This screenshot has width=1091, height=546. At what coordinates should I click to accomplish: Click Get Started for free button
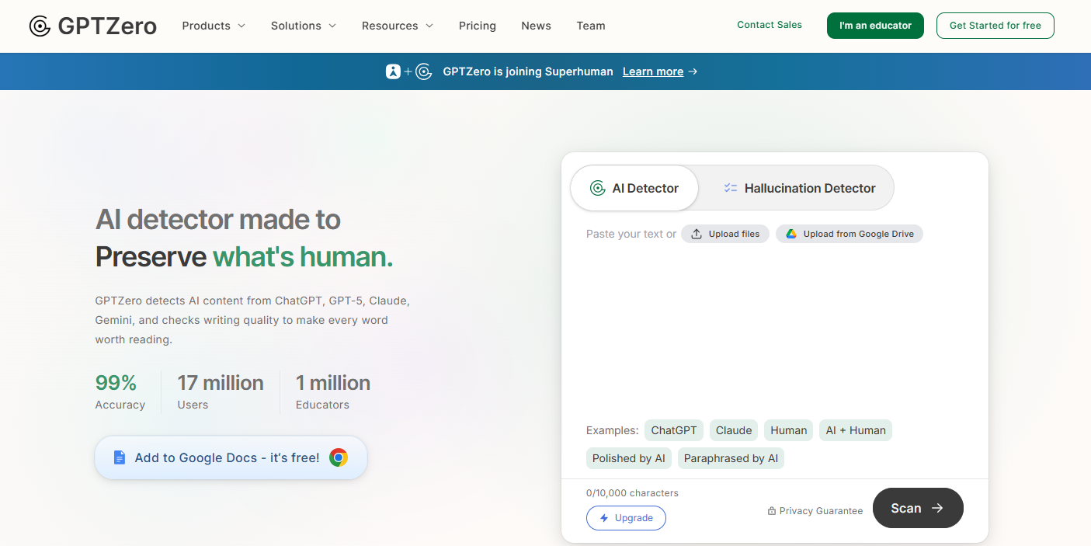pos(995,26)
